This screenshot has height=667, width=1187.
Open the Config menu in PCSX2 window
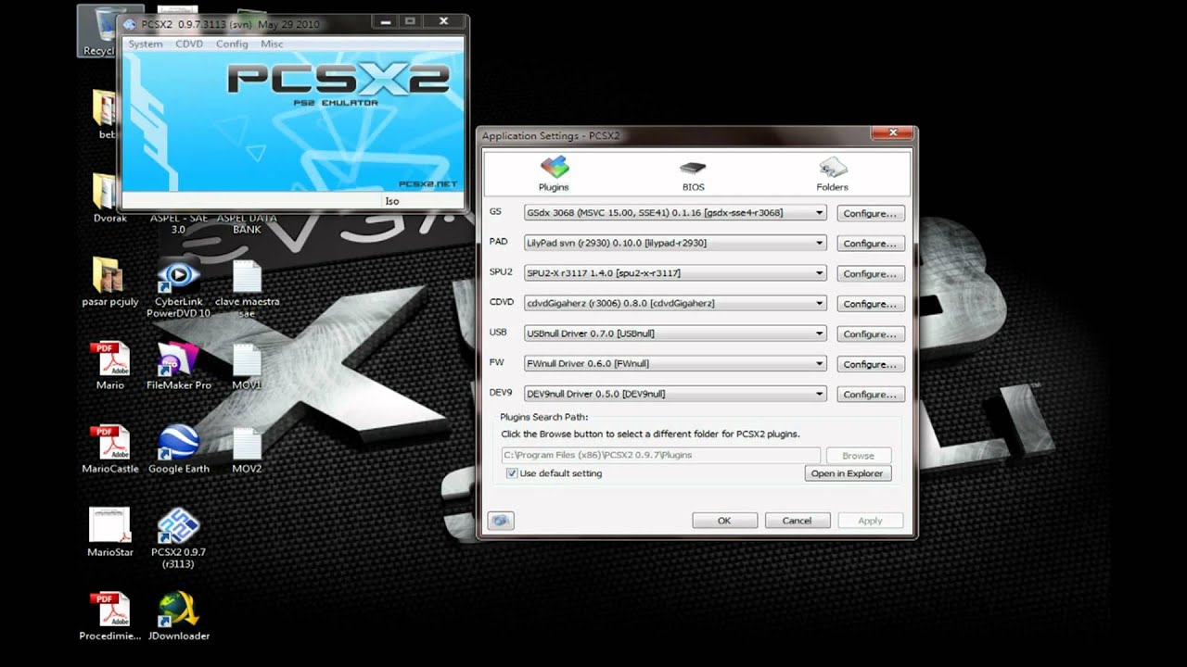tap(232, 44)
